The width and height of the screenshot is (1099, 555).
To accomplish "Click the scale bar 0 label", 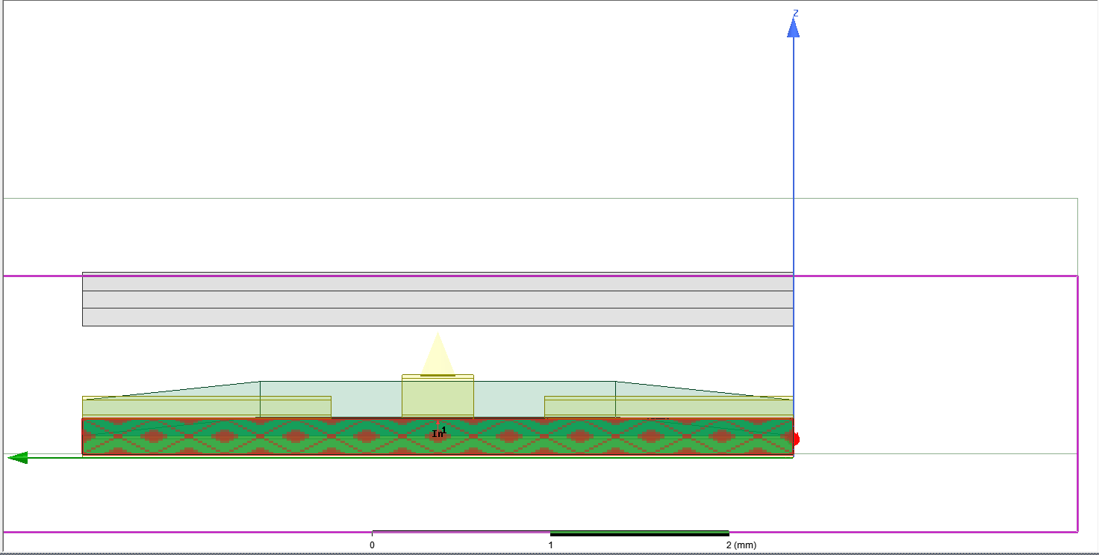I will point(372,545).
